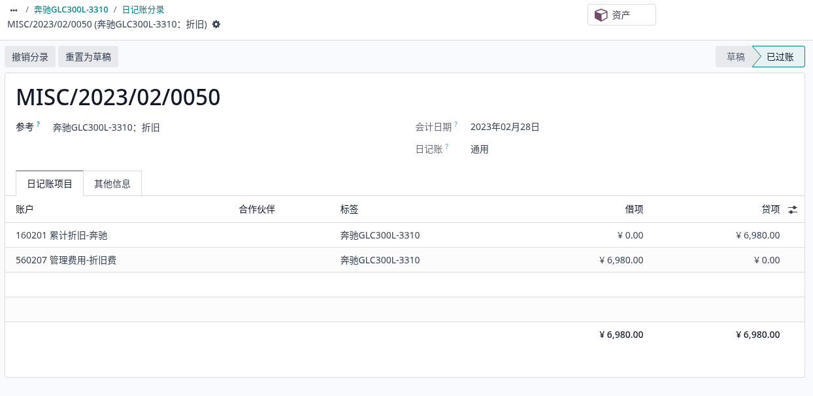Click 撤销分录 button
Viewport: 813px width, 396px height.
30,57
